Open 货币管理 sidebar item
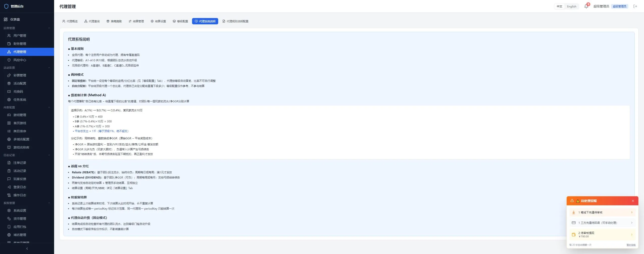Screen dimensions: 644x254 [27, 219]
